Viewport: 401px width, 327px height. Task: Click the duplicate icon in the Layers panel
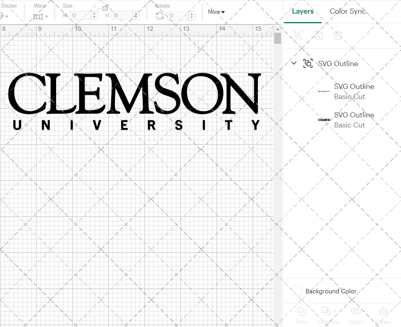coord(318,35)
